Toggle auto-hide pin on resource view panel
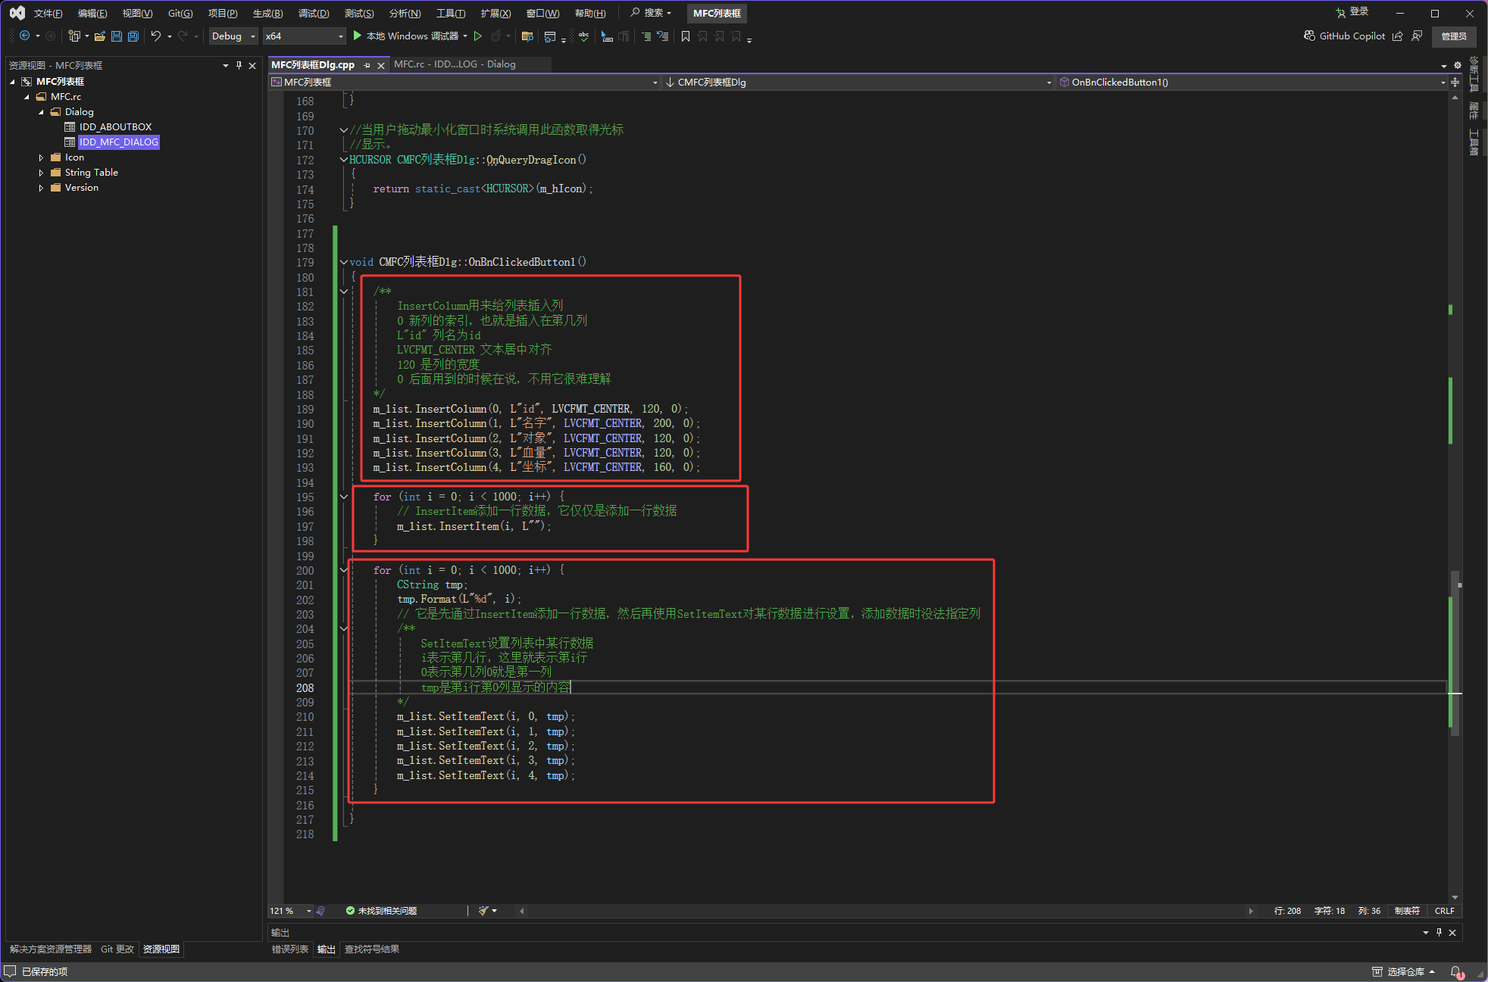 click(239, 65)
